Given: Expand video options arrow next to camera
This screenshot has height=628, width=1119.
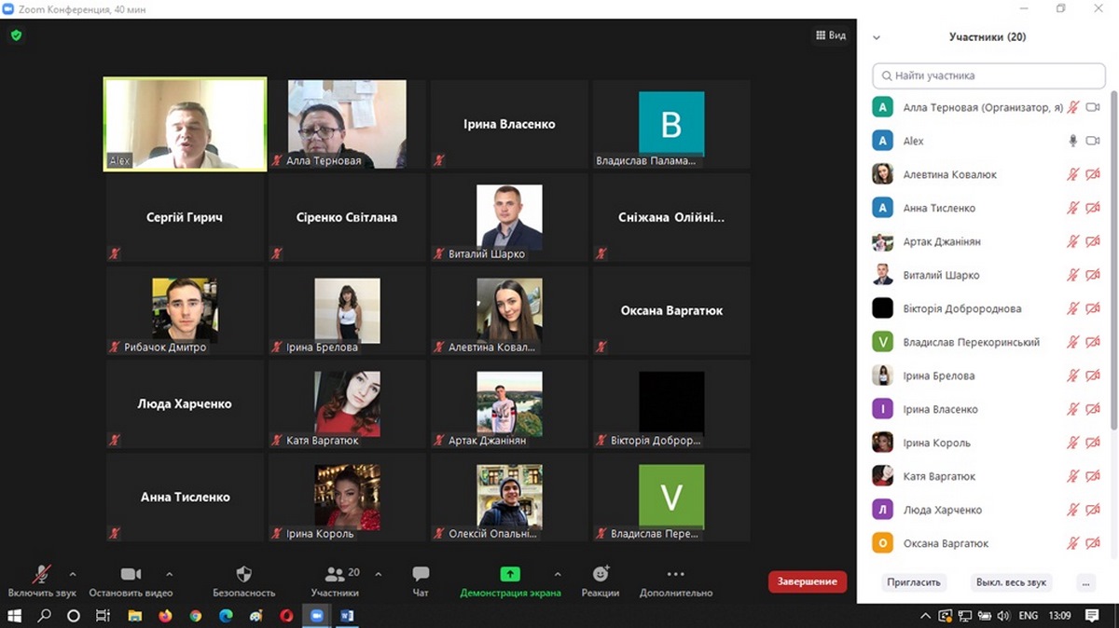Looking at the screenshot, I should 169,574.
